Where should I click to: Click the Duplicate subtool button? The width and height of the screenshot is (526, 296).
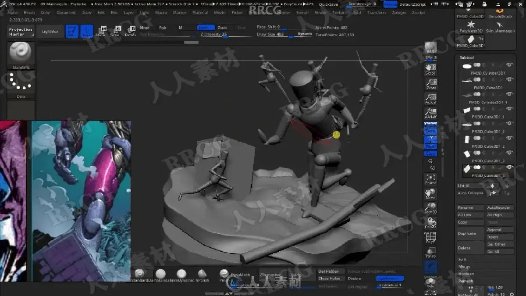470,233
